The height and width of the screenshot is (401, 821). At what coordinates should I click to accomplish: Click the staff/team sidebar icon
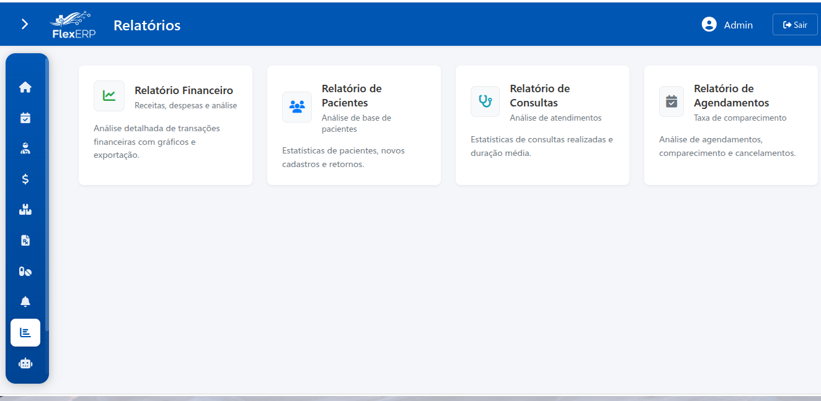[x=25, y=209]
